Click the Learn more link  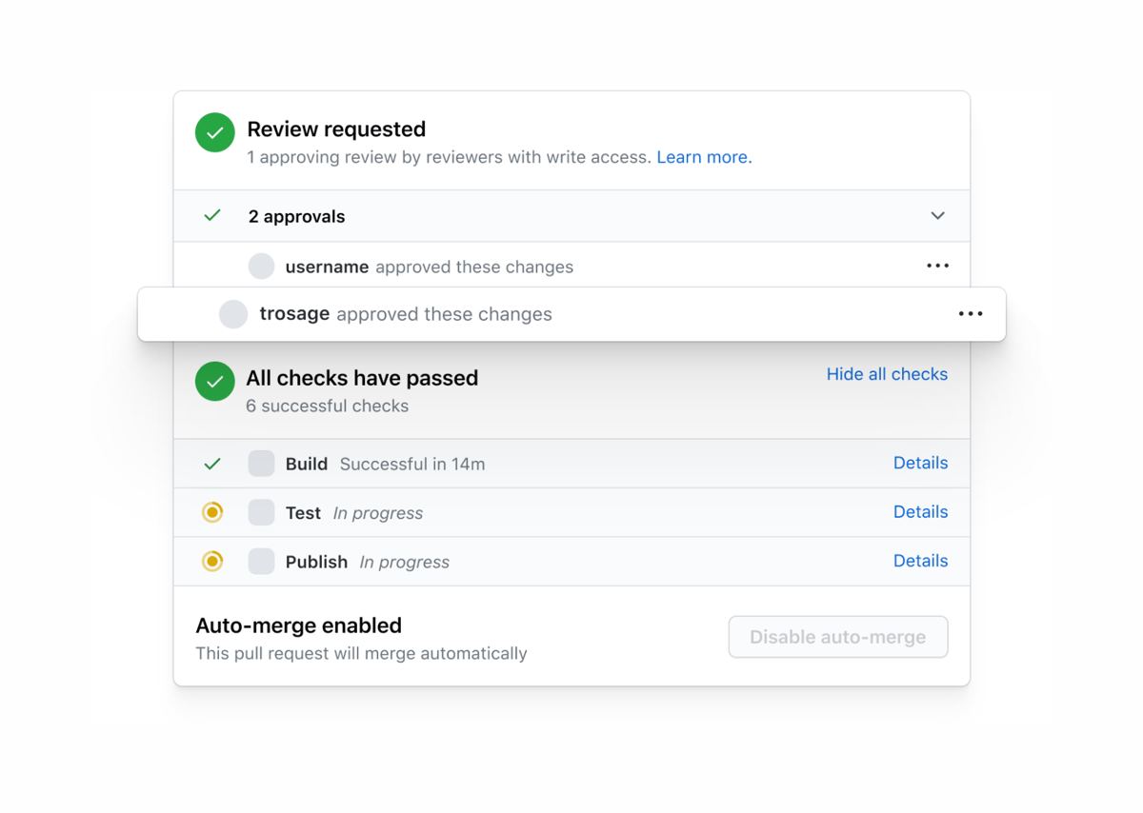coord(704,157)
